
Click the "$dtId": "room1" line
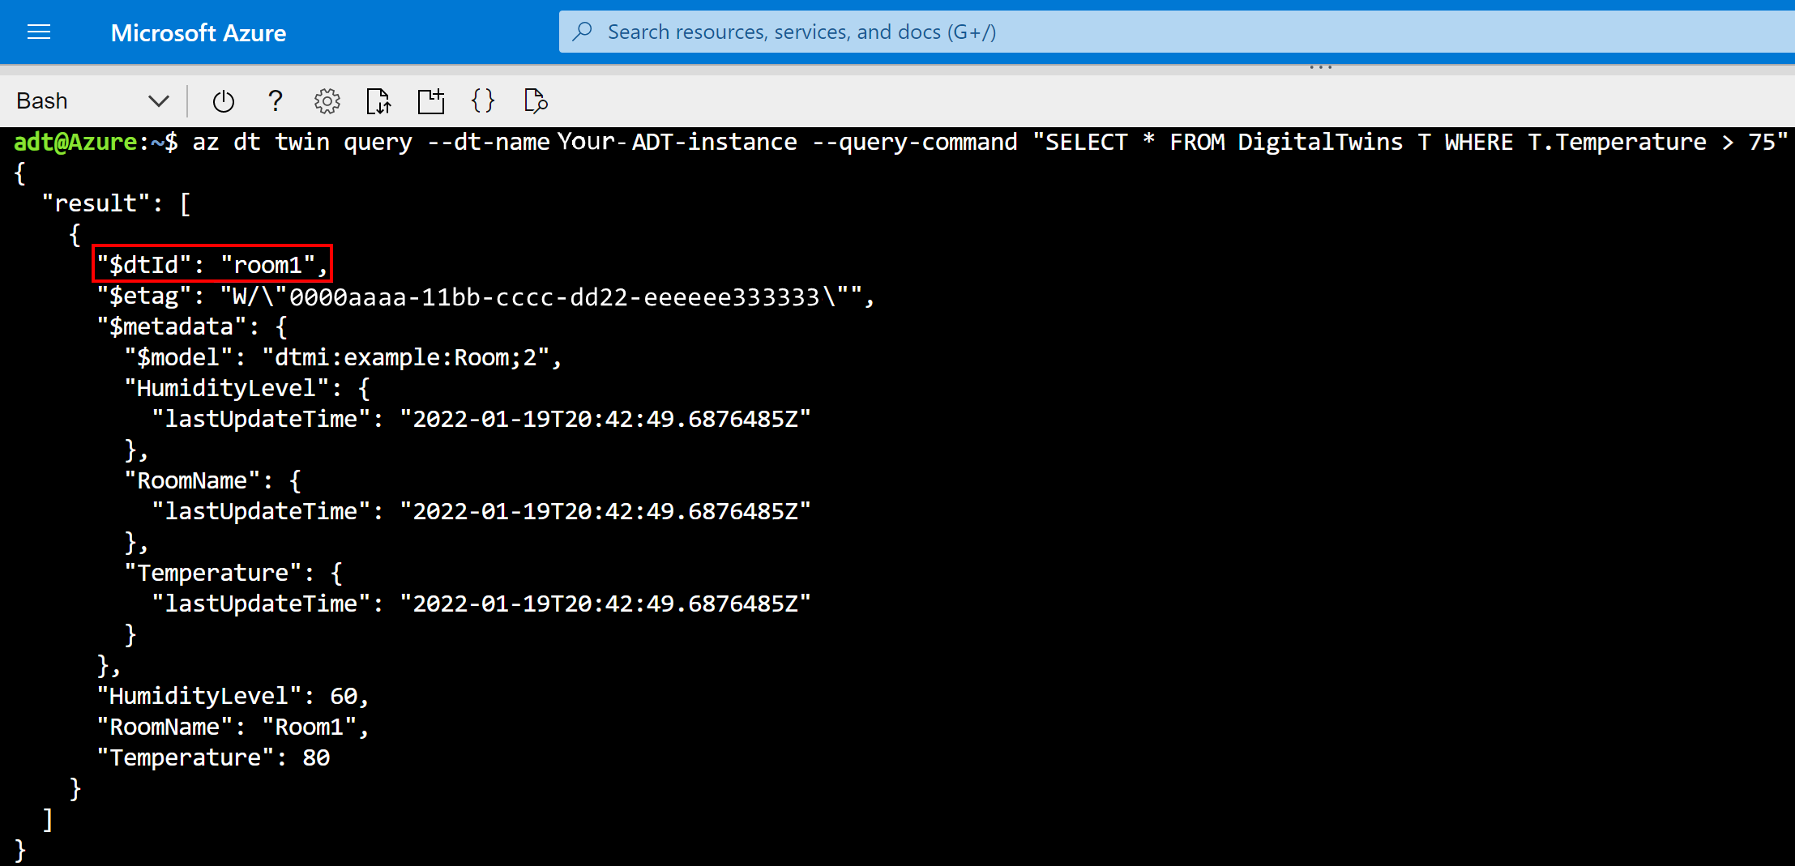click(212, 264)
